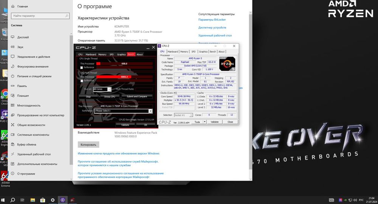This screenshot has width=378, height=204.
Task: Switch to Graphics tab in dark CPU-Z
Action: (x=121, y=54)
